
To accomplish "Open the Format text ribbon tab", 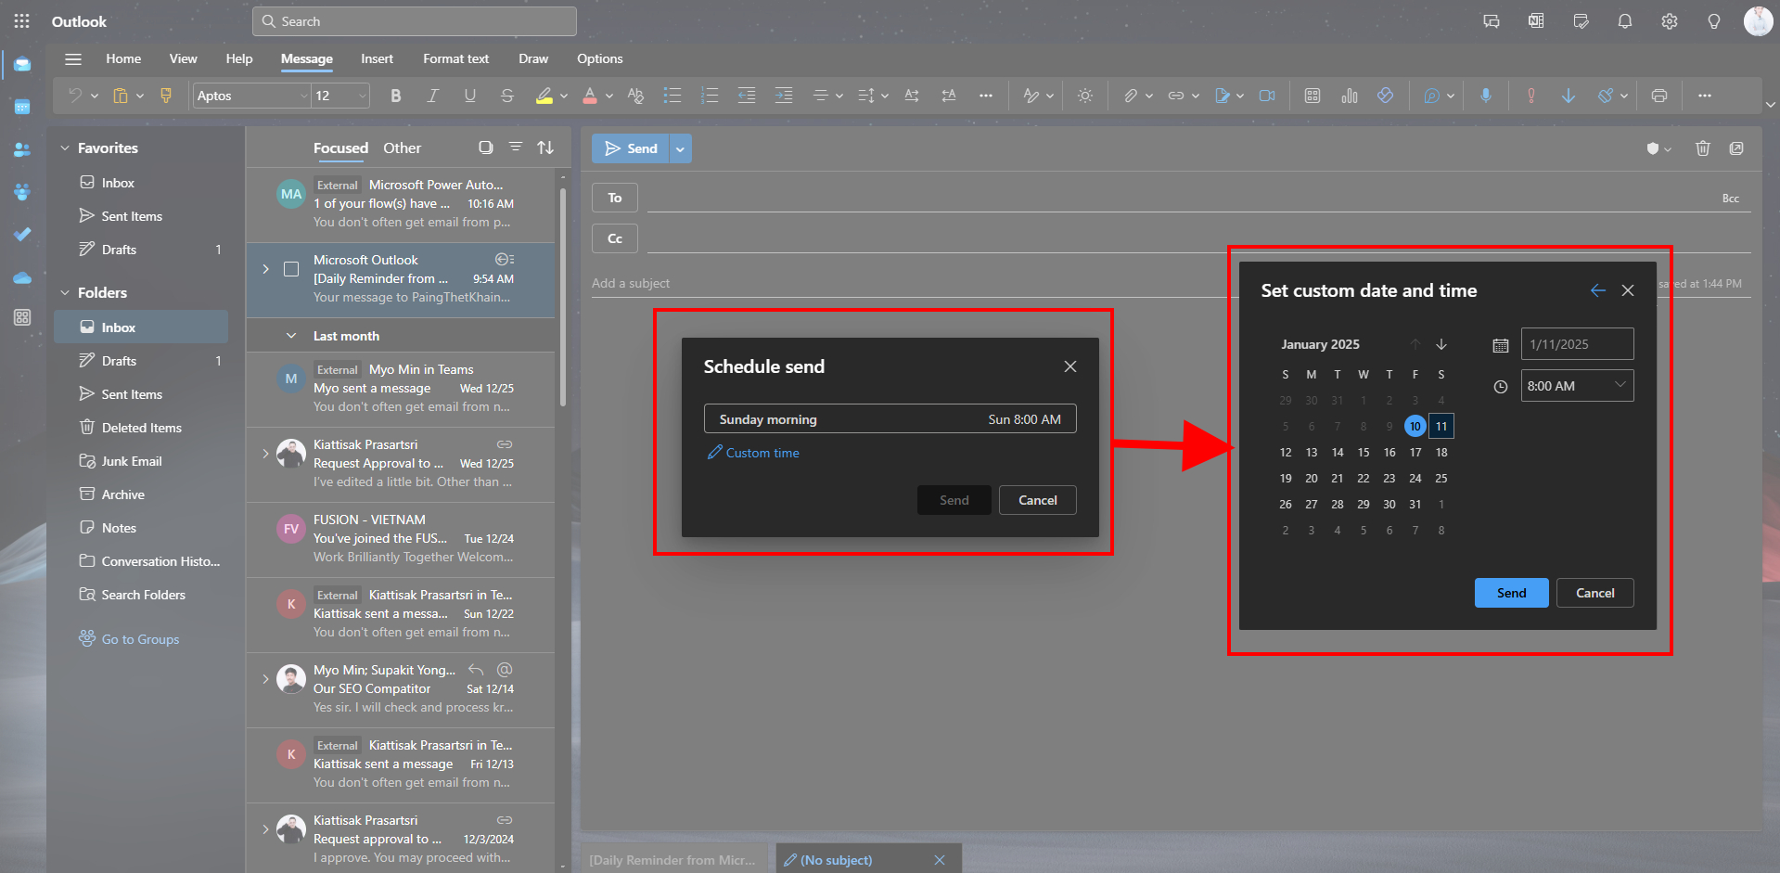I will tap(455, 58).
